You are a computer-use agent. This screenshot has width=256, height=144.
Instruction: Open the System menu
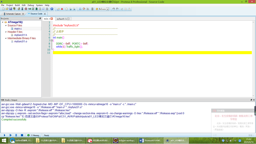pos(39,5)
